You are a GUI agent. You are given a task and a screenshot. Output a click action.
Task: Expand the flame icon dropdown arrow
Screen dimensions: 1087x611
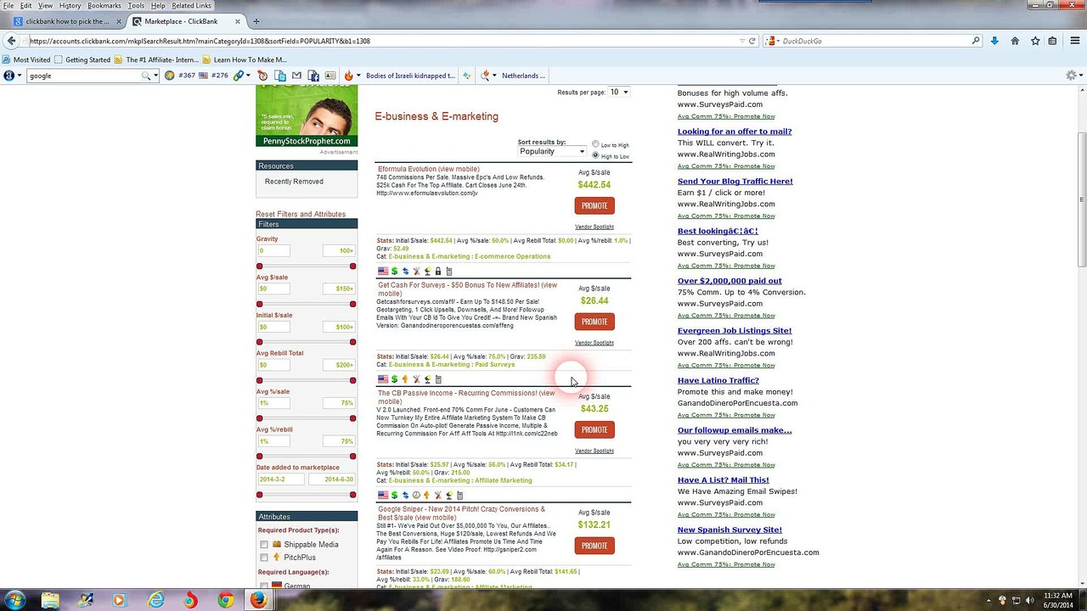pyautogui.click(x=358, y=76)
